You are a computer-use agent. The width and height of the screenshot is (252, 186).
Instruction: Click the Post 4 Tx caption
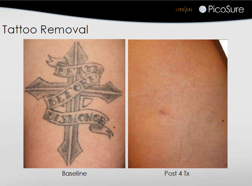(x=177, y=173)
